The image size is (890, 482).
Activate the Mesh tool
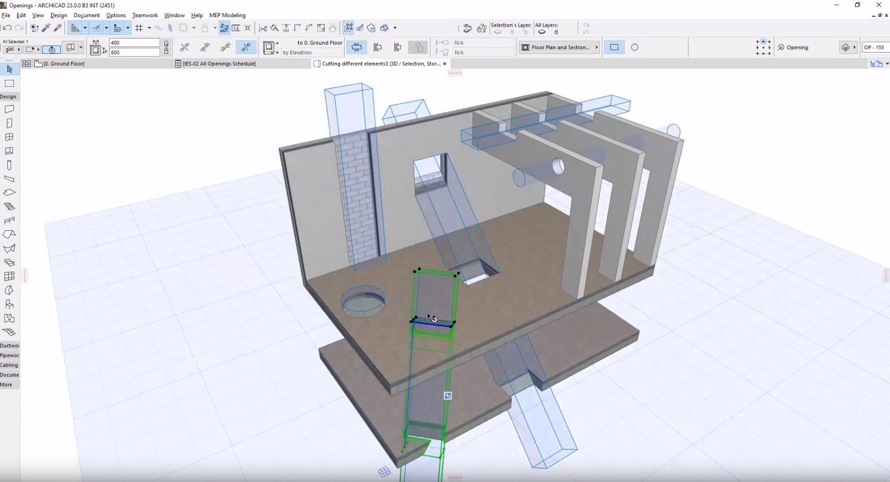click(9, 332)
